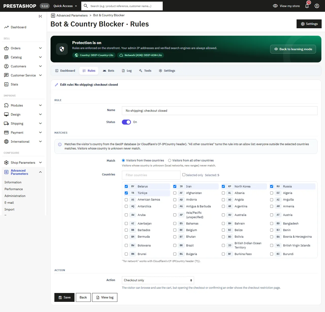Uncheck the Russia country checkbox
Screen dimensions: 325x312
(x=272, y=186)
